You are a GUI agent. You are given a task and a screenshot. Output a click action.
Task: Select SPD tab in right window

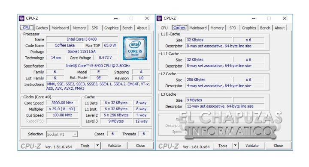pos(233,28)
